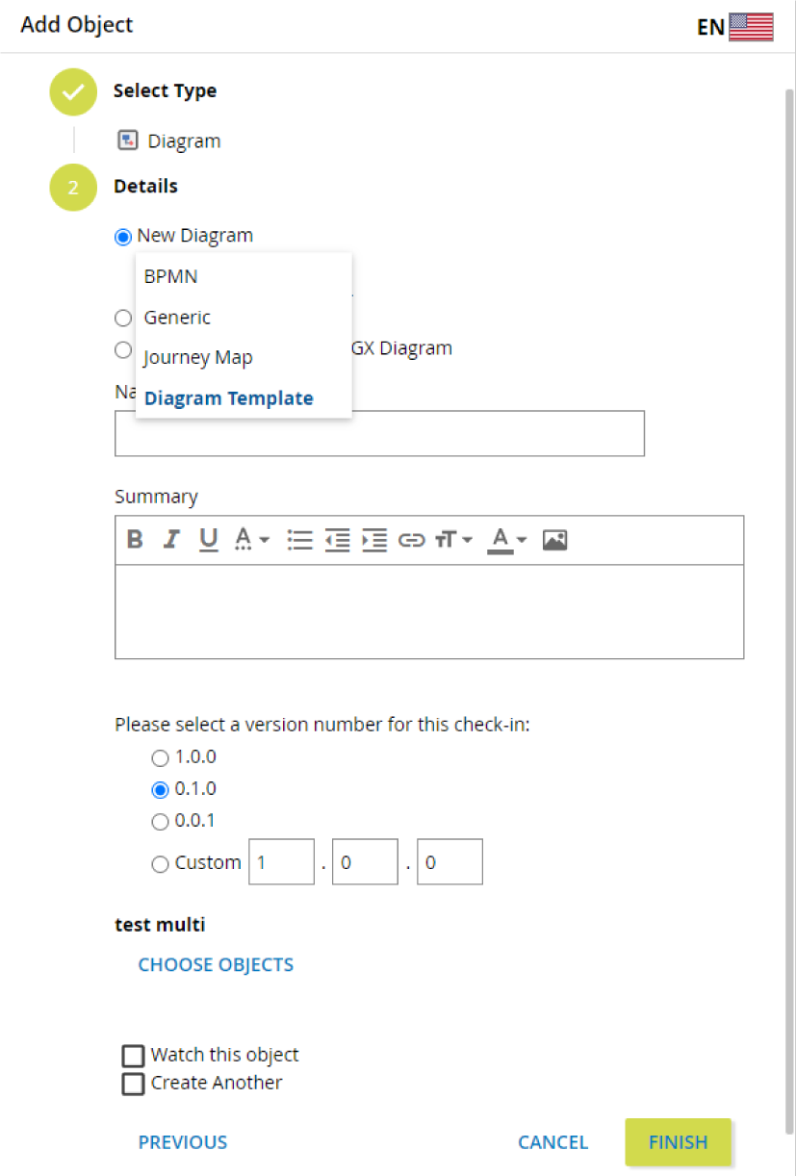Click the first Custom version number field
This screenshot has height=1176, width=796.
281,862
